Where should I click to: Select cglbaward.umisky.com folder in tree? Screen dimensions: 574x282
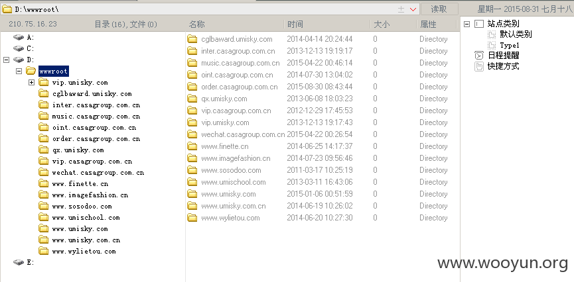(x=92, y=94)
